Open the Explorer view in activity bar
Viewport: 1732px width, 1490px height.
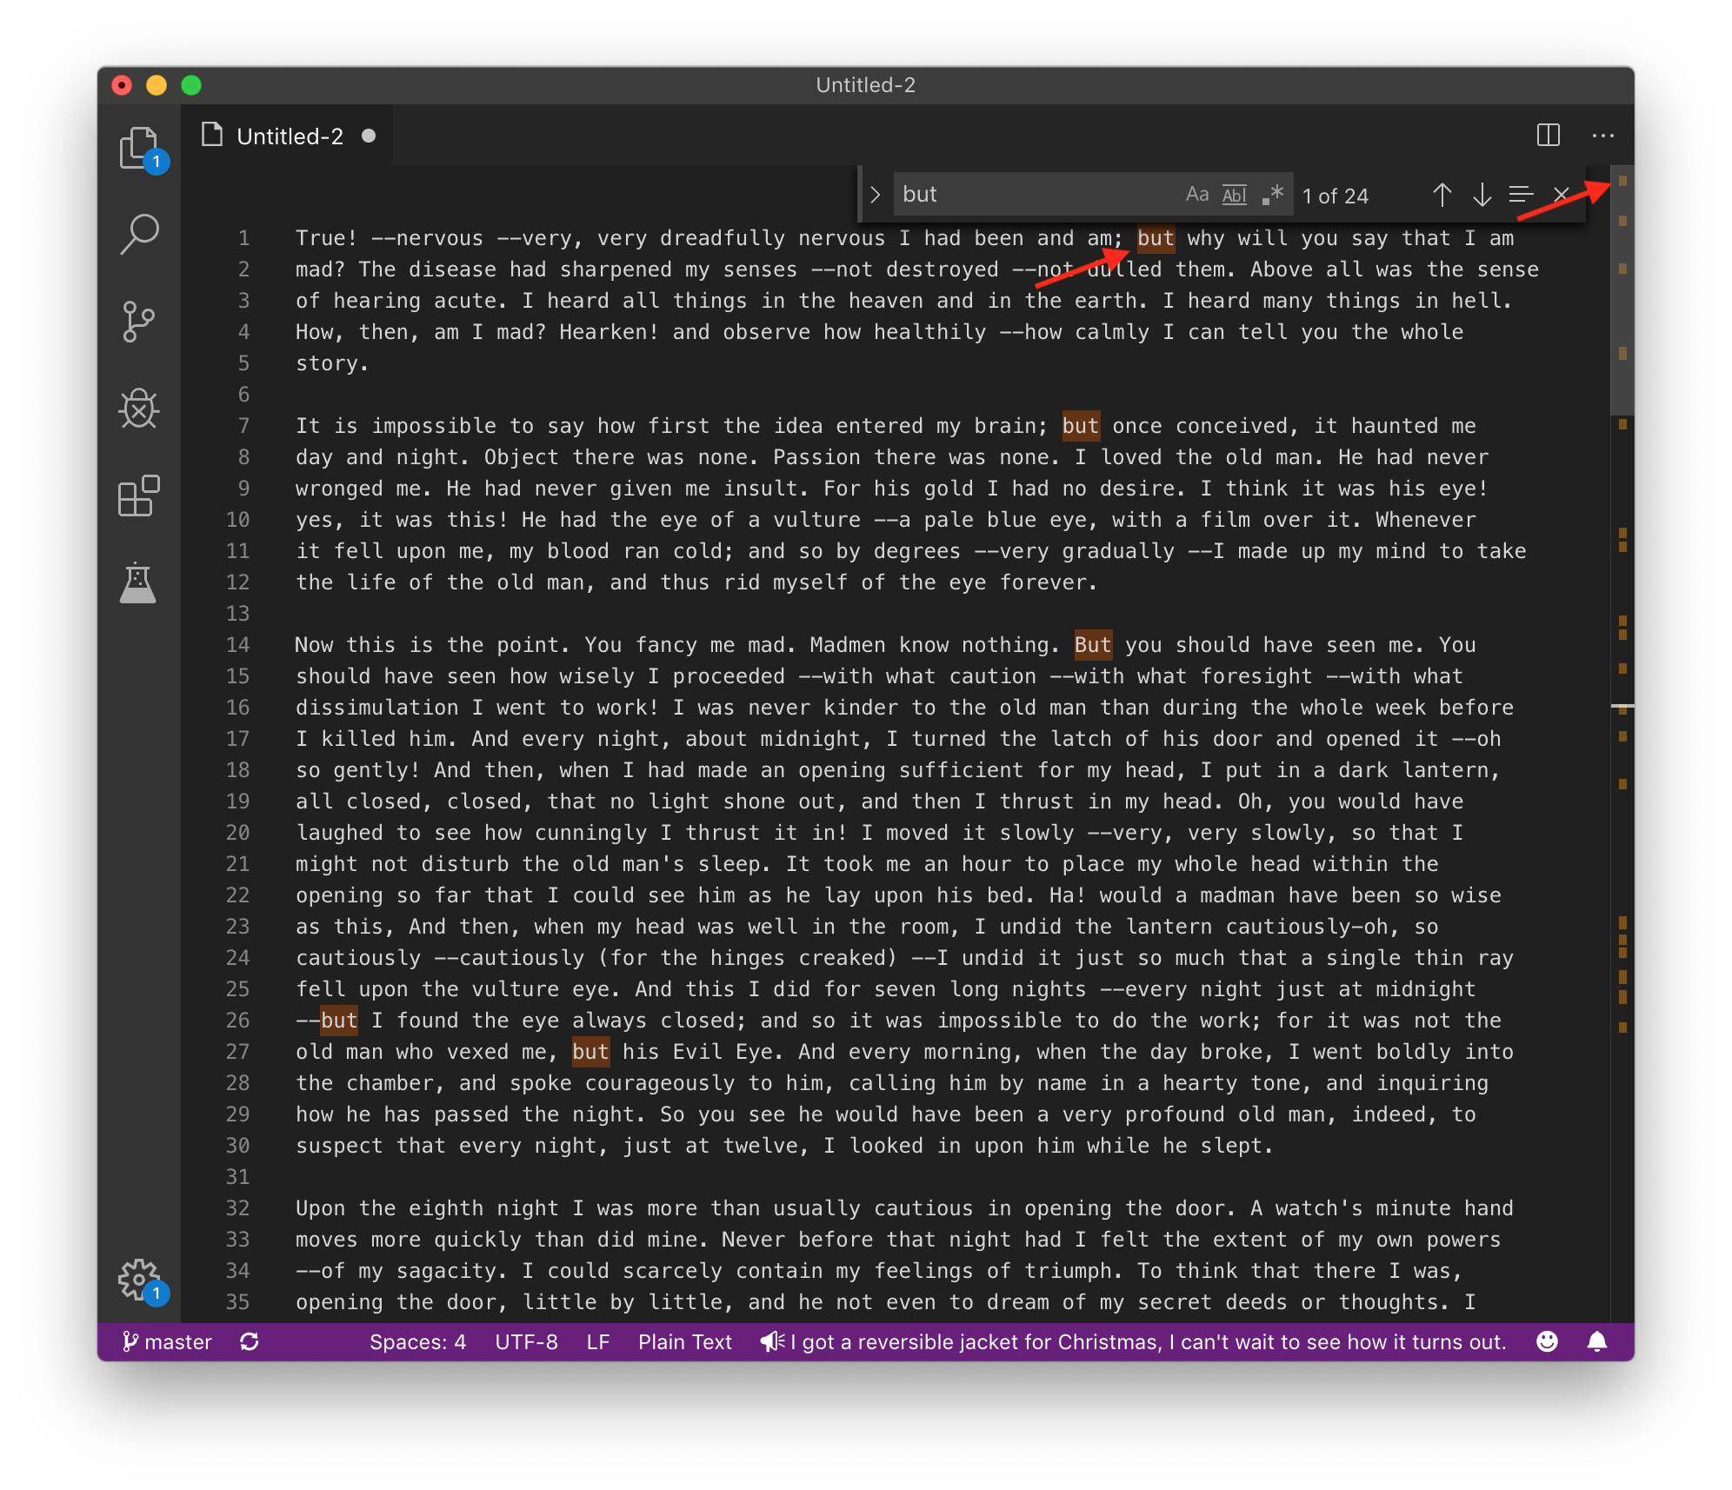139,149
